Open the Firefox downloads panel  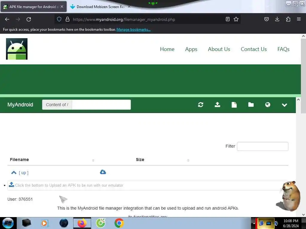coord(277,19)
